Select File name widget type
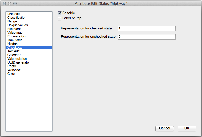202x137 pixels. pyautogui.click(x=14, y=29)
